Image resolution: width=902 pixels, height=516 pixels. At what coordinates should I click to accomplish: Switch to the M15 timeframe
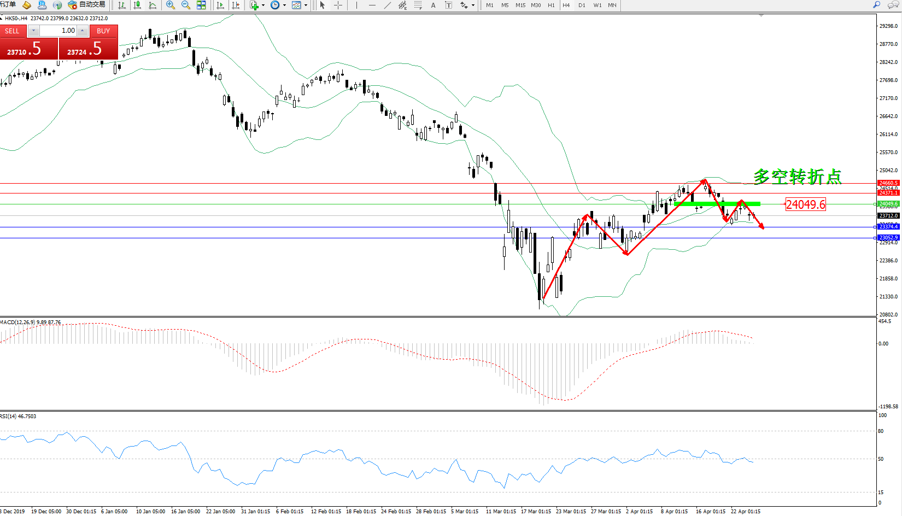pyautogui.click(x=520, y=5)
